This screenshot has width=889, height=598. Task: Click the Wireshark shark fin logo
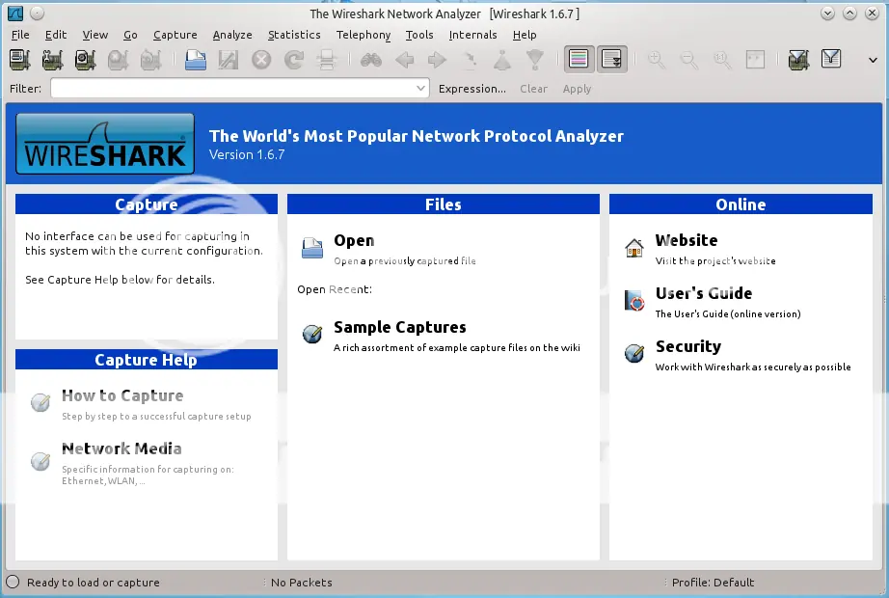pyautogui.click(x=105, y=144)
